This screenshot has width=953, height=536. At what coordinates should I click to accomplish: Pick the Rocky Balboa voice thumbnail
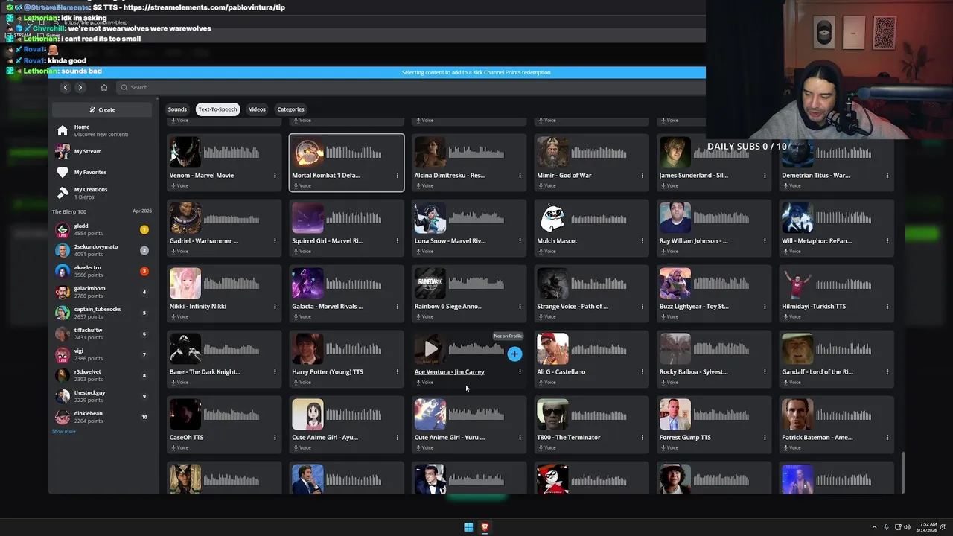pyautogui.click(x=675, y=349)
